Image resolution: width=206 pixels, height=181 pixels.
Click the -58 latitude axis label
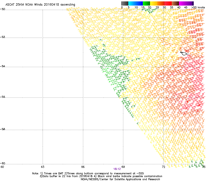[x=3, y=129]
